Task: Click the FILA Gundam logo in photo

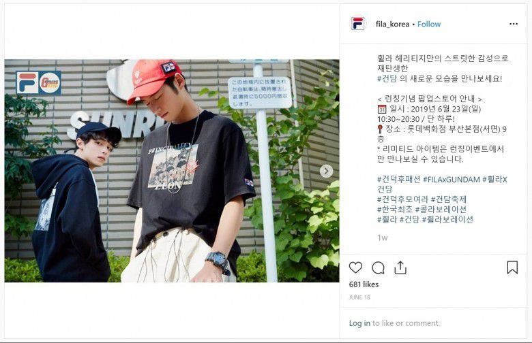Action: (39, 82)
